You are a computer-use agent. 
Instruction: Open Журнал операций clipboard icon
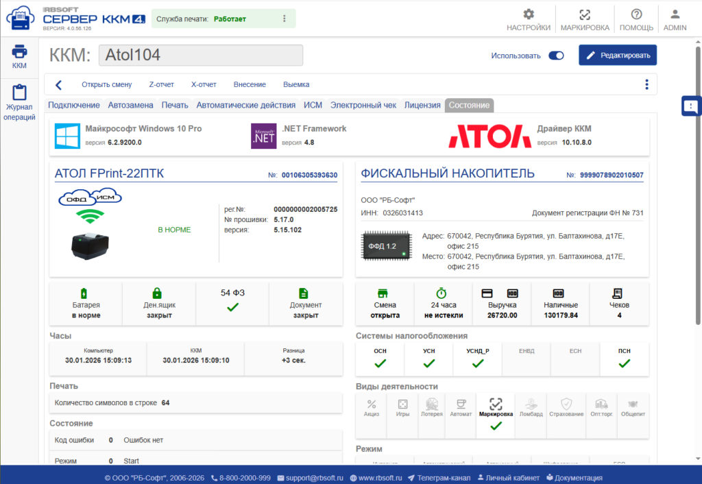19,93
